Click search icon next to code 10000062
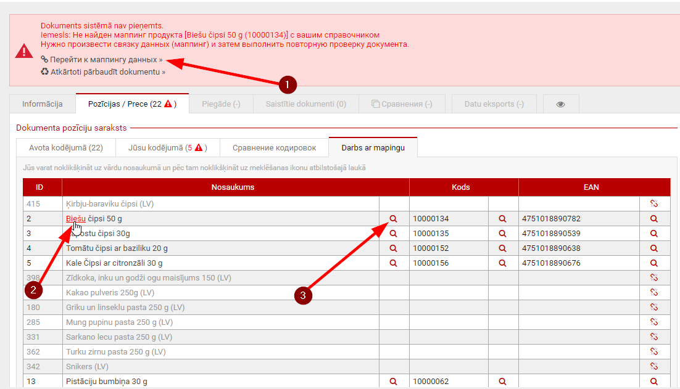680x389 pixels. [503, 382]
